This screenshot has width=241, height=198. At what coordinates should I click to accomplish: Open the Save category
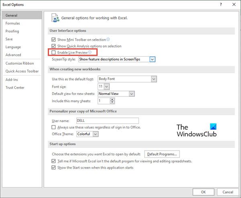(x=22, y=39)
